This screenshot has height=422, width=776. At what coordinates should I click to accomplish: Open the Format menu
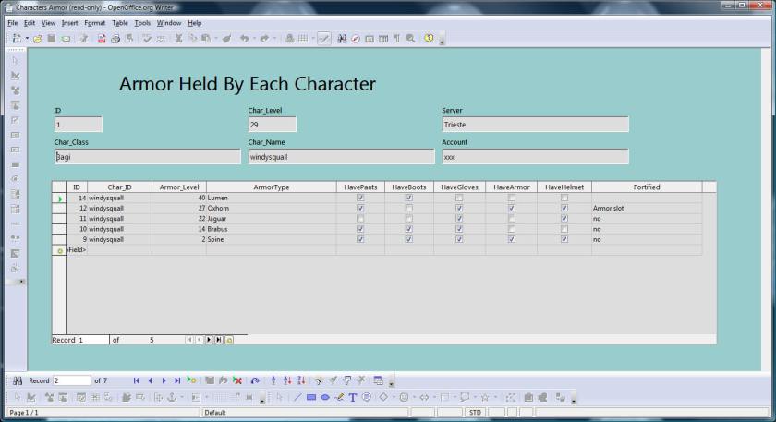coord(94,22)
